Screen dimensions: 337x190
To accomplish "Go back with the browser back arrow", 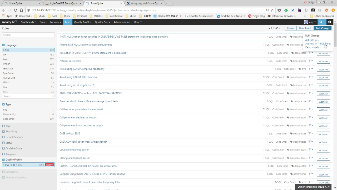I will [4, 10].
